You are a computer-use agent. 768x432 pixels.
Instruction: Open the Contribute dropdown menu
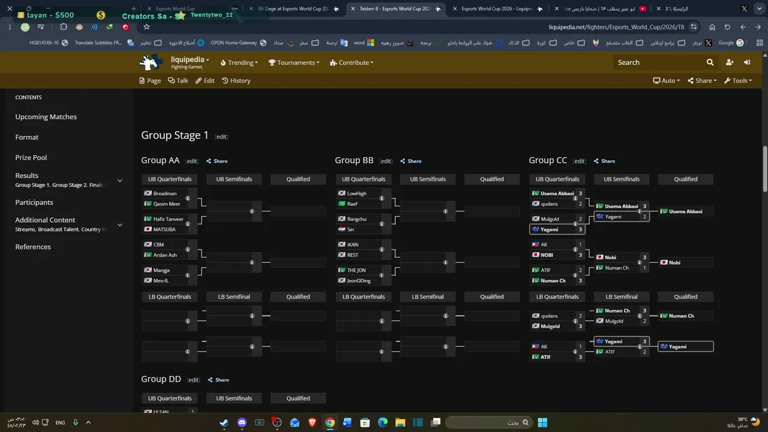pos(352,62)
